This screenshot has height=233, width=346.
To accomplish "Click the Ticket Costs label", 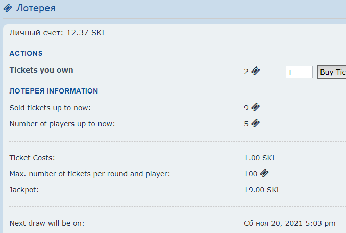I will [32, 158].
